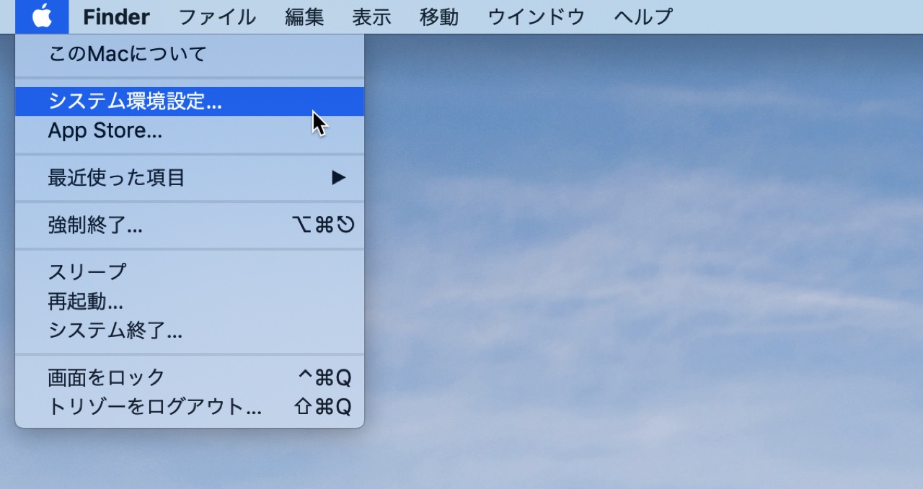The width and height of the screenshot is (923, 489).
Task: Select トリゾーをログアウト... menu item
Action: point(190,407)
